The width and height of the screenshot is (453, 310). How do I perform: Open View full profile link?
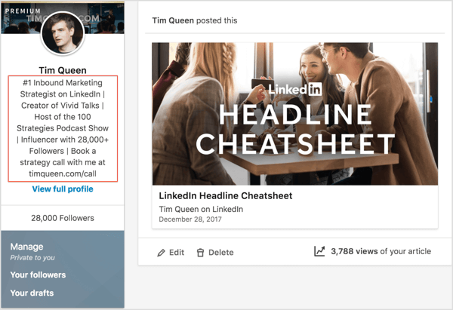click(63, 189)
